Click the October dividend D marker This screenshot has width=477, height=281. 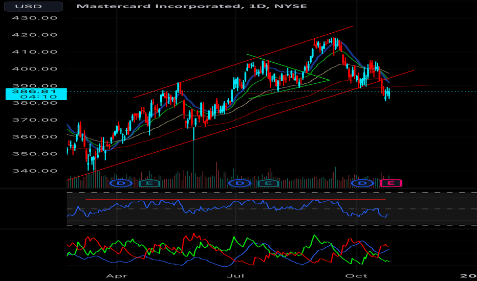pyautogui.click(x=362, y=183)
